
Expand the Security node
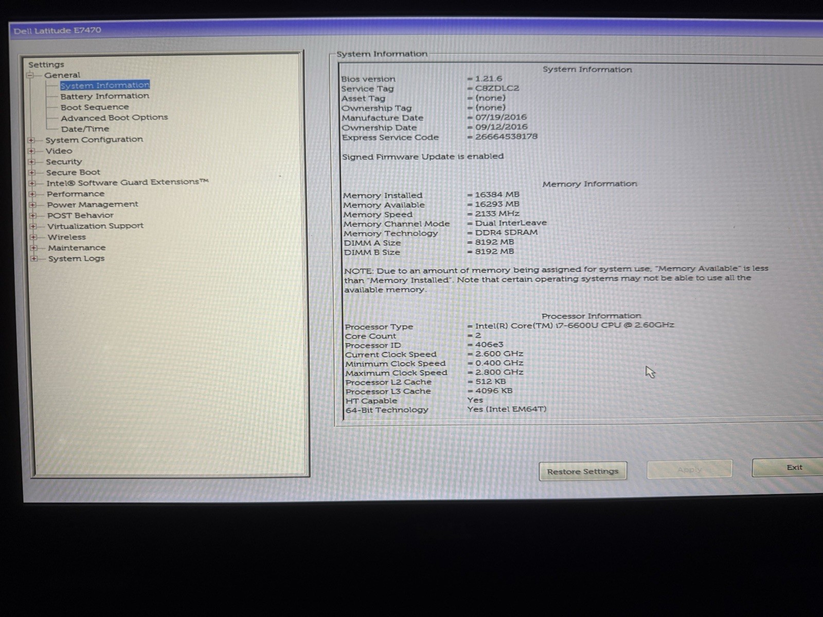[x=31, y=162]
